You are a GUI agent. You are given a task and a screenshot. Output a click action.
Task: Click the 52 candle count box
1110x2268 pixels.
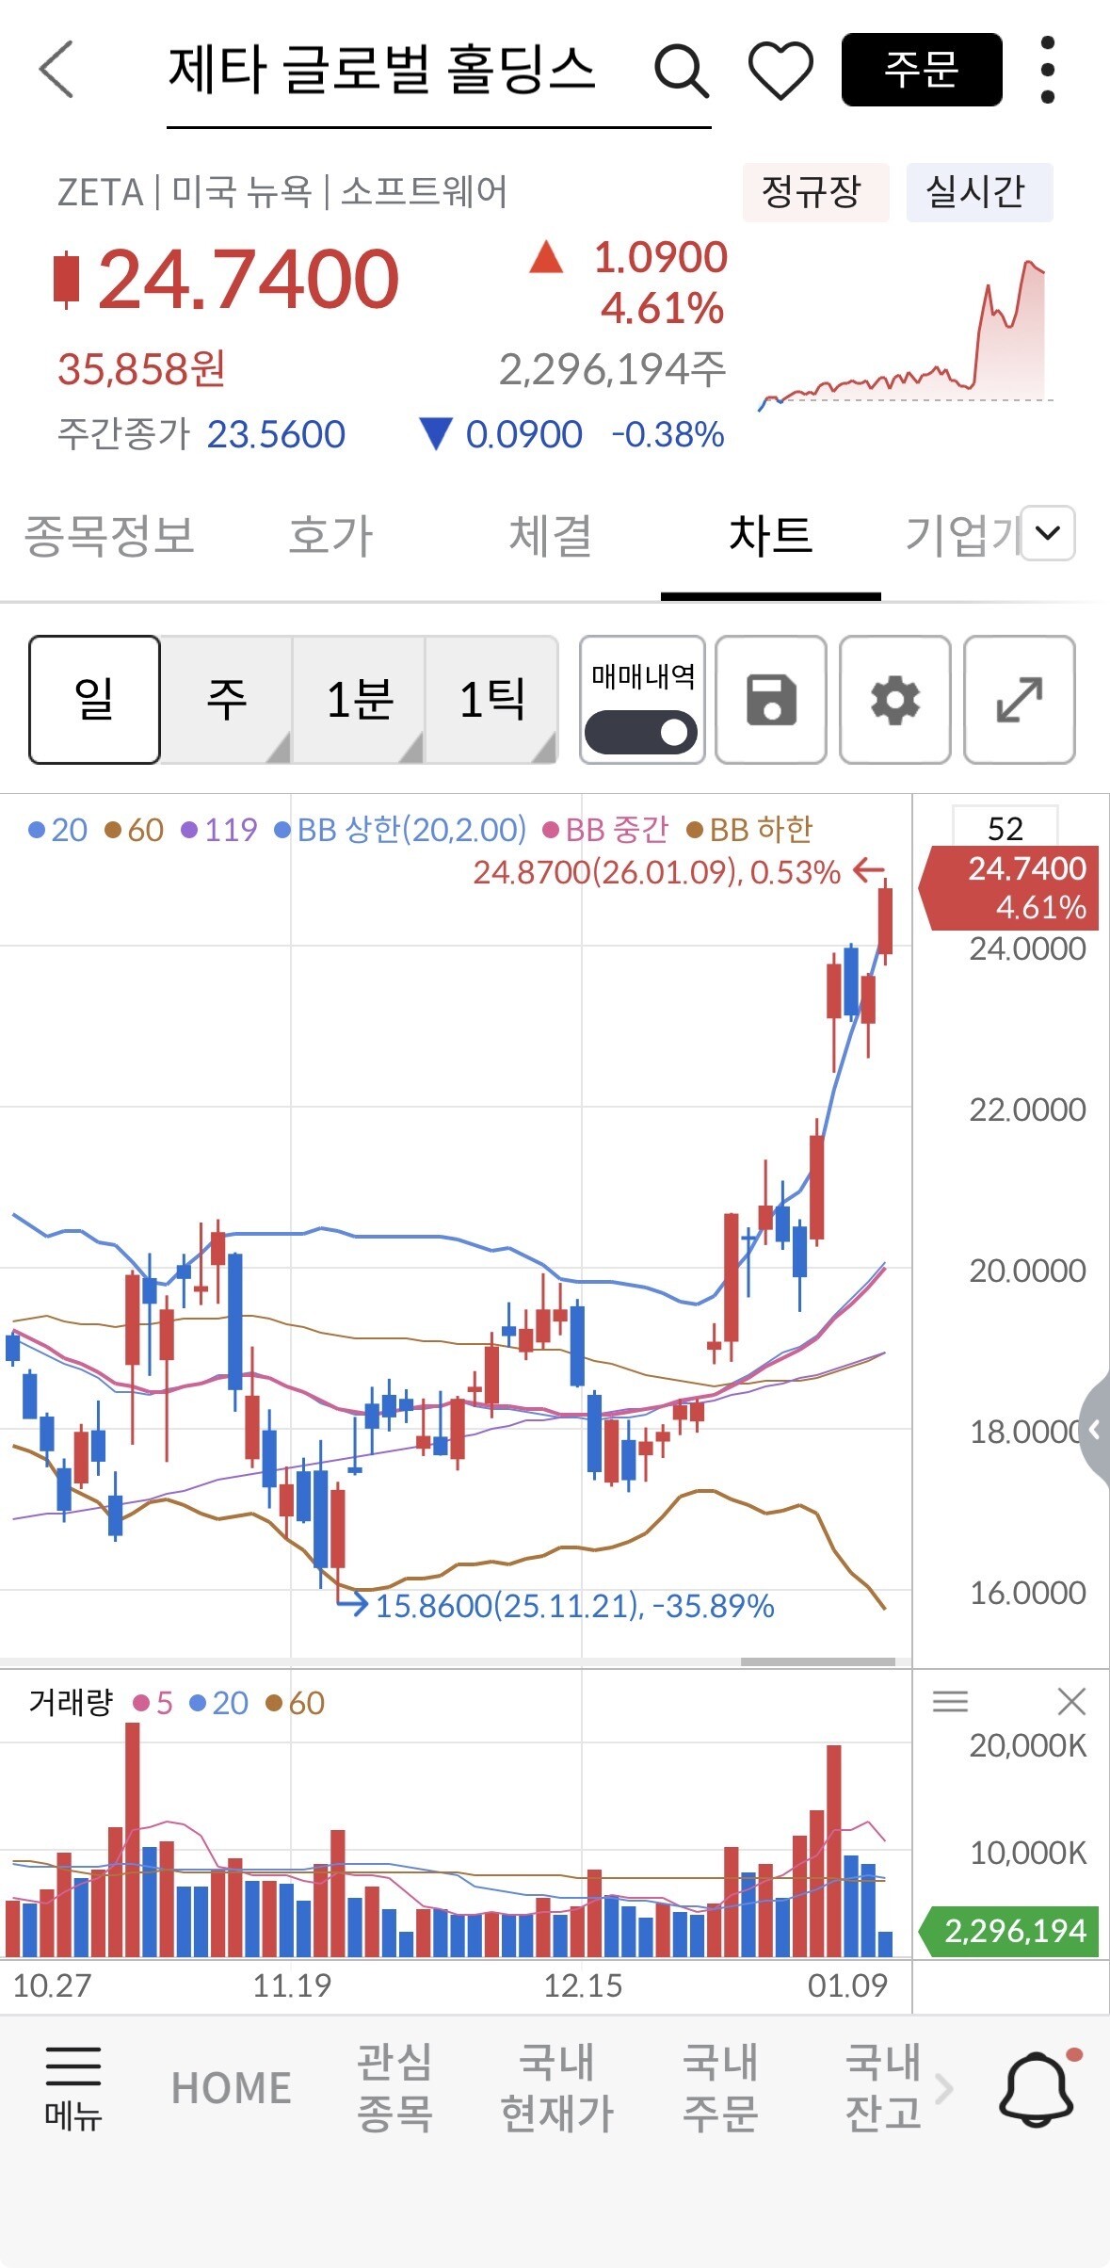(x=1005, y=828)
